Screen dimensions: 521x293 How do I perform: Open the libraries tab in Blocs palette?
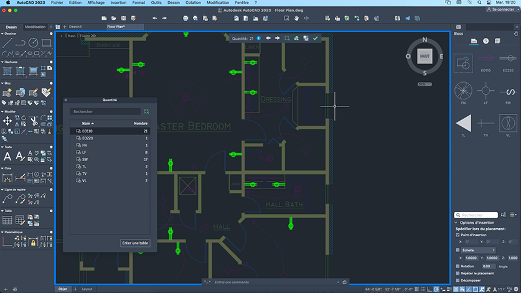click(497, 41)
